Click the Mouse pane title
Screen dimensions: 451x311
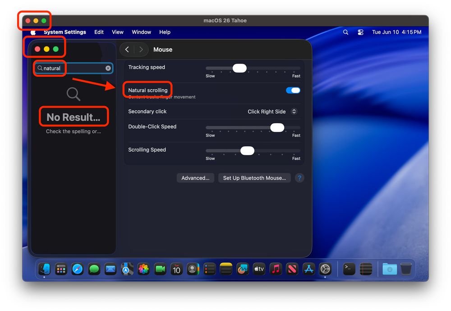[x=163, y=50]
